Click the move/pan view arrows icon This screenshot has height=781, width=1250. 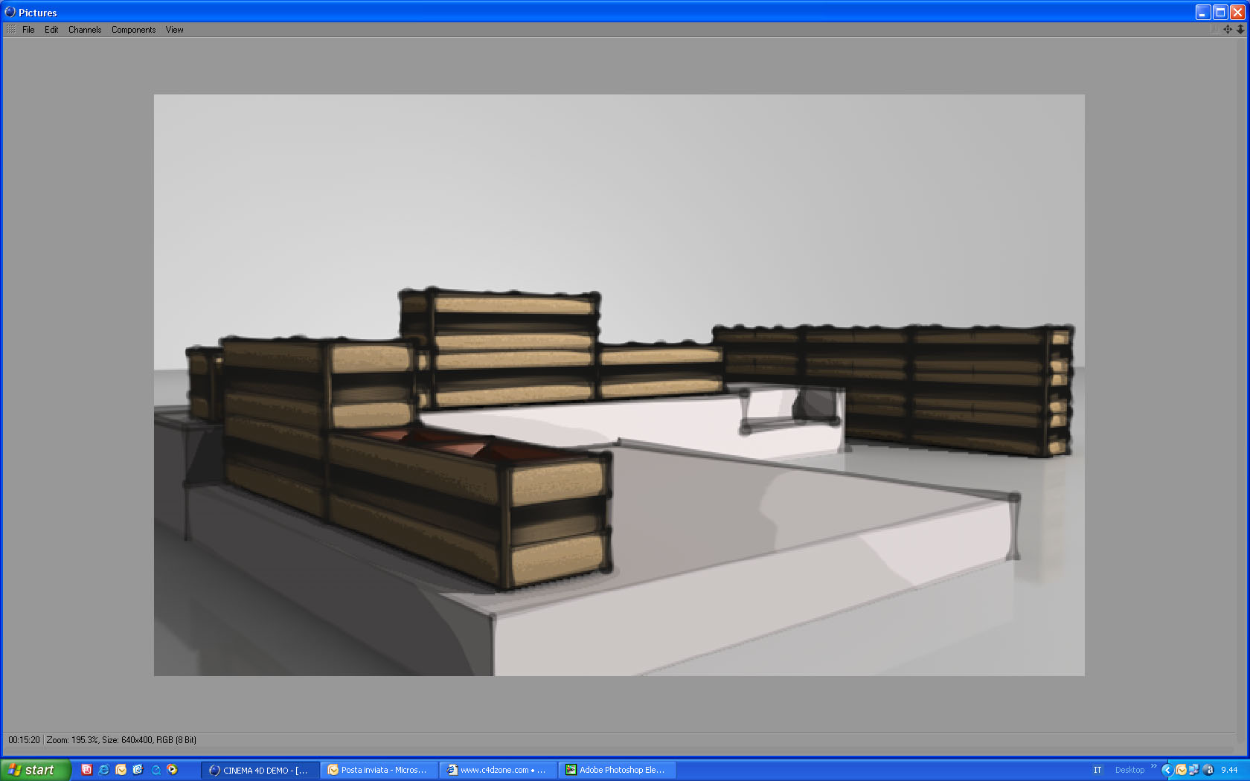[x=1228, y=30]
